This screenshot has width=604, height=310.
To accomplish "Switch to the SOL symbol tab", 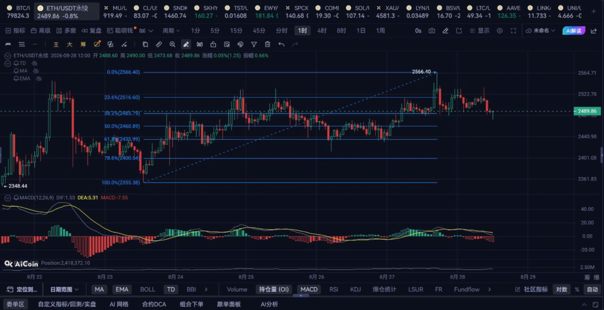I will (x=358, y=12).
